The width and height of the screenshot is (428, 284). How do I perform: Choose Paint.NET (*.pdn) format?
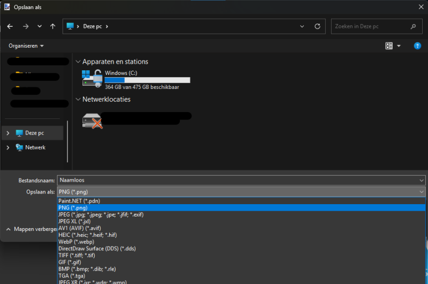tap(241, 201)
